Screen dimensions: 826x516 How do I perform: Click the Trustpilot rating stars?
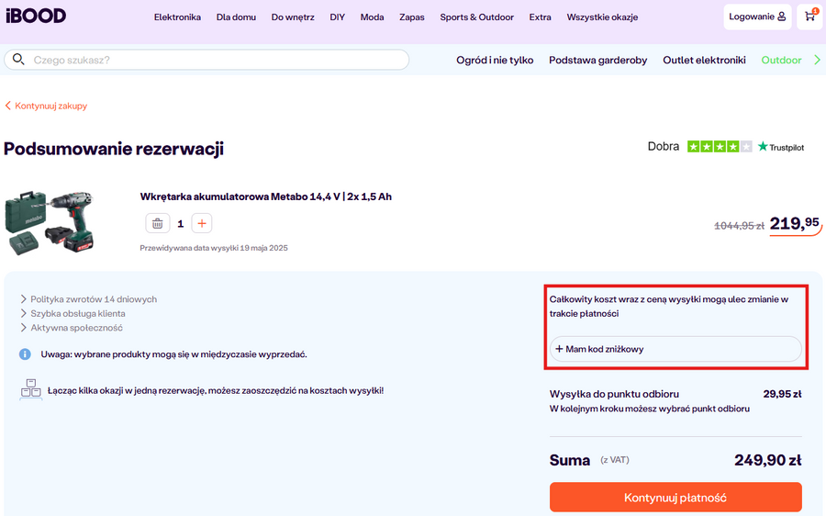click(720, 147)
